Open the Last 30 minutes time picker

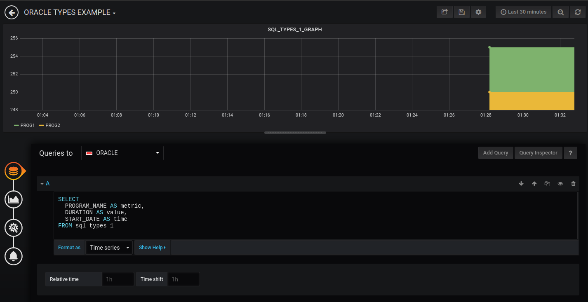(x=523, y=12)
